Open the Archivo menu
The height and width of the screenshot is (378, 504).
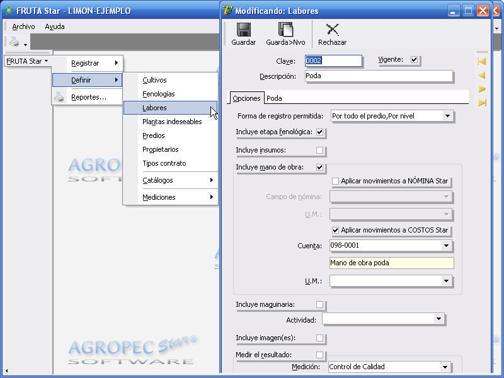tap(23, 26)
